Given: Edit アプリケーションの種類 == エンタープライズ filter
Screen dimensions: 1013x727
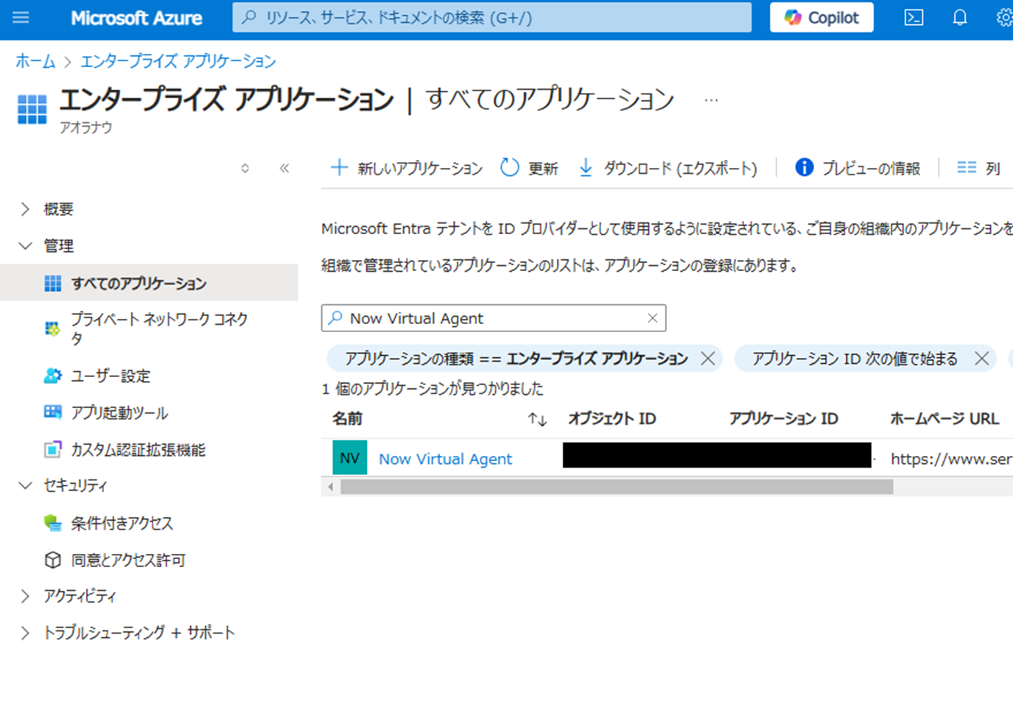Looking at the screenshot, I should coord(516,359).
